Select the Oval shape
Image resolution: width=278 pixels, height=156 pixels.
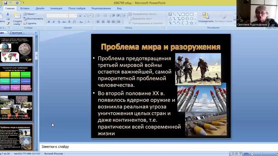pyautogui.click(x=187, y=14)
